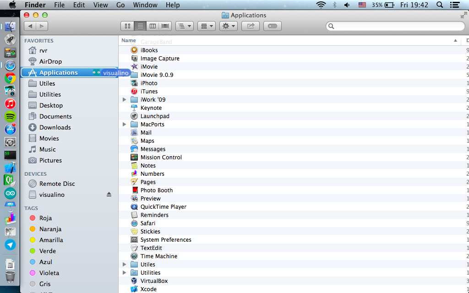Go back in Finder history
Viewport: 469px width, 293px height.
[x=30, y=26]
